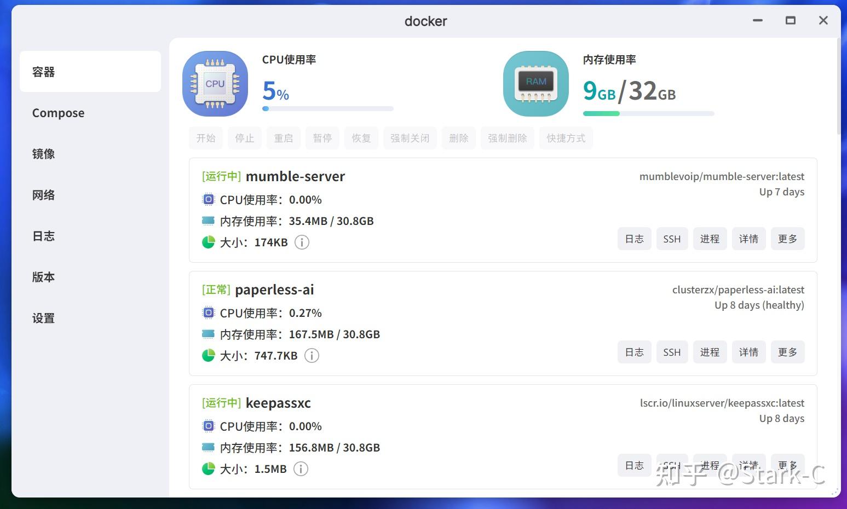Click the 重启 toolbar button
847x509 pixels.
pyautogui.click(x=283, y=138)
